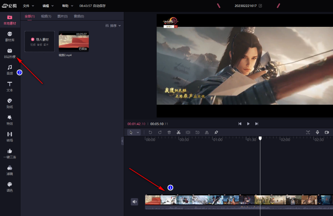Split clip with the scissors icon
The image size is (333, 216).
tap(179, 133)
